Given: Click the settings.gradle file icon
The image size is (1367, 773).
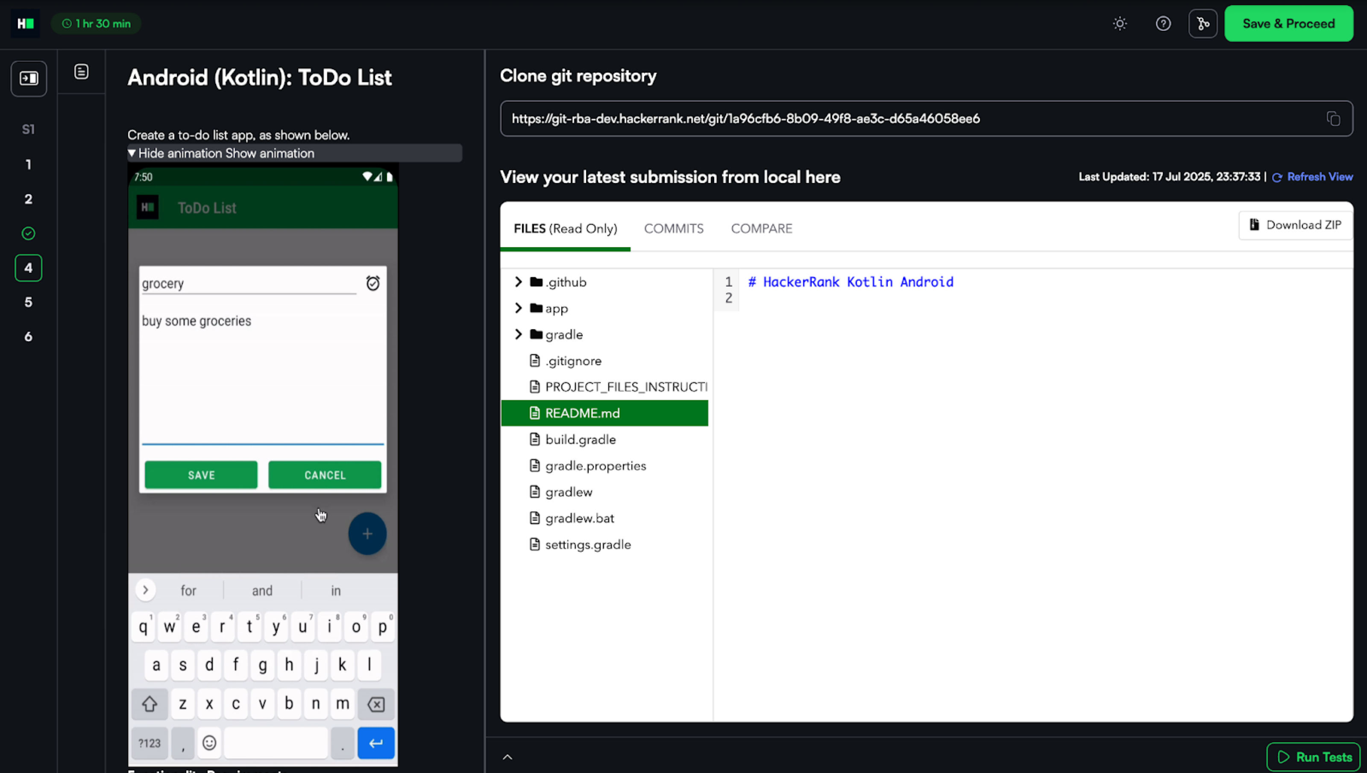Looking at the screenshot, I should pyautogui.click(x=534, y=544).
